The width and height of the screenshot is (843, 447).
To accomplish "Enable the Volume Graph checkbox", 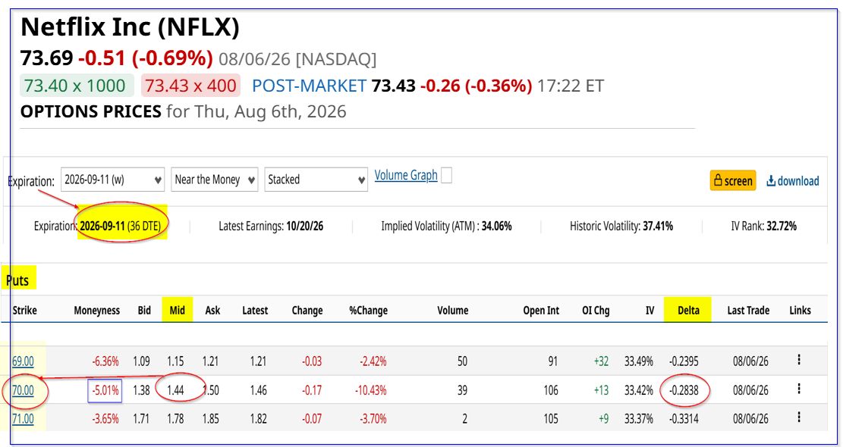I will coord(446,176).
